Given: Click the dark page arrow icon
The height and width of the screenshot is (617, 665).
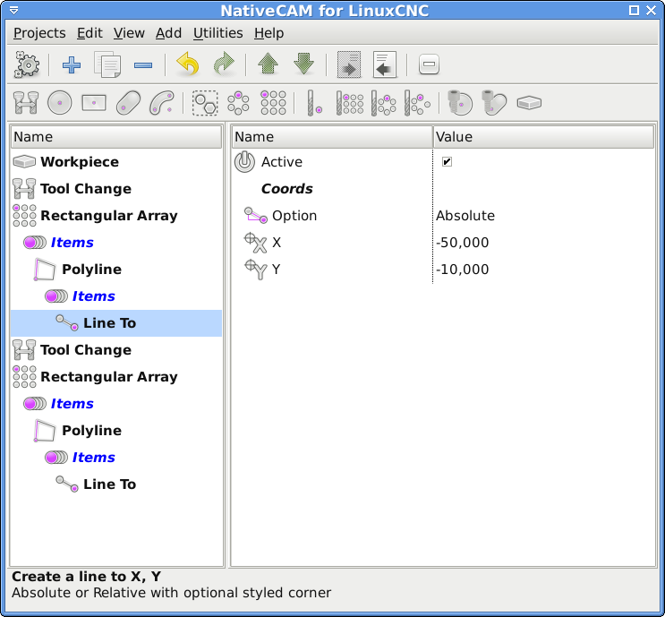Looking at the screenshot, I should point(349,65).
